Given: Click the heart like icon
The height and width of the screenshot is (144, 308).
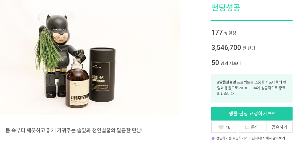Looking at the screenshot, I should click(221, 127).
